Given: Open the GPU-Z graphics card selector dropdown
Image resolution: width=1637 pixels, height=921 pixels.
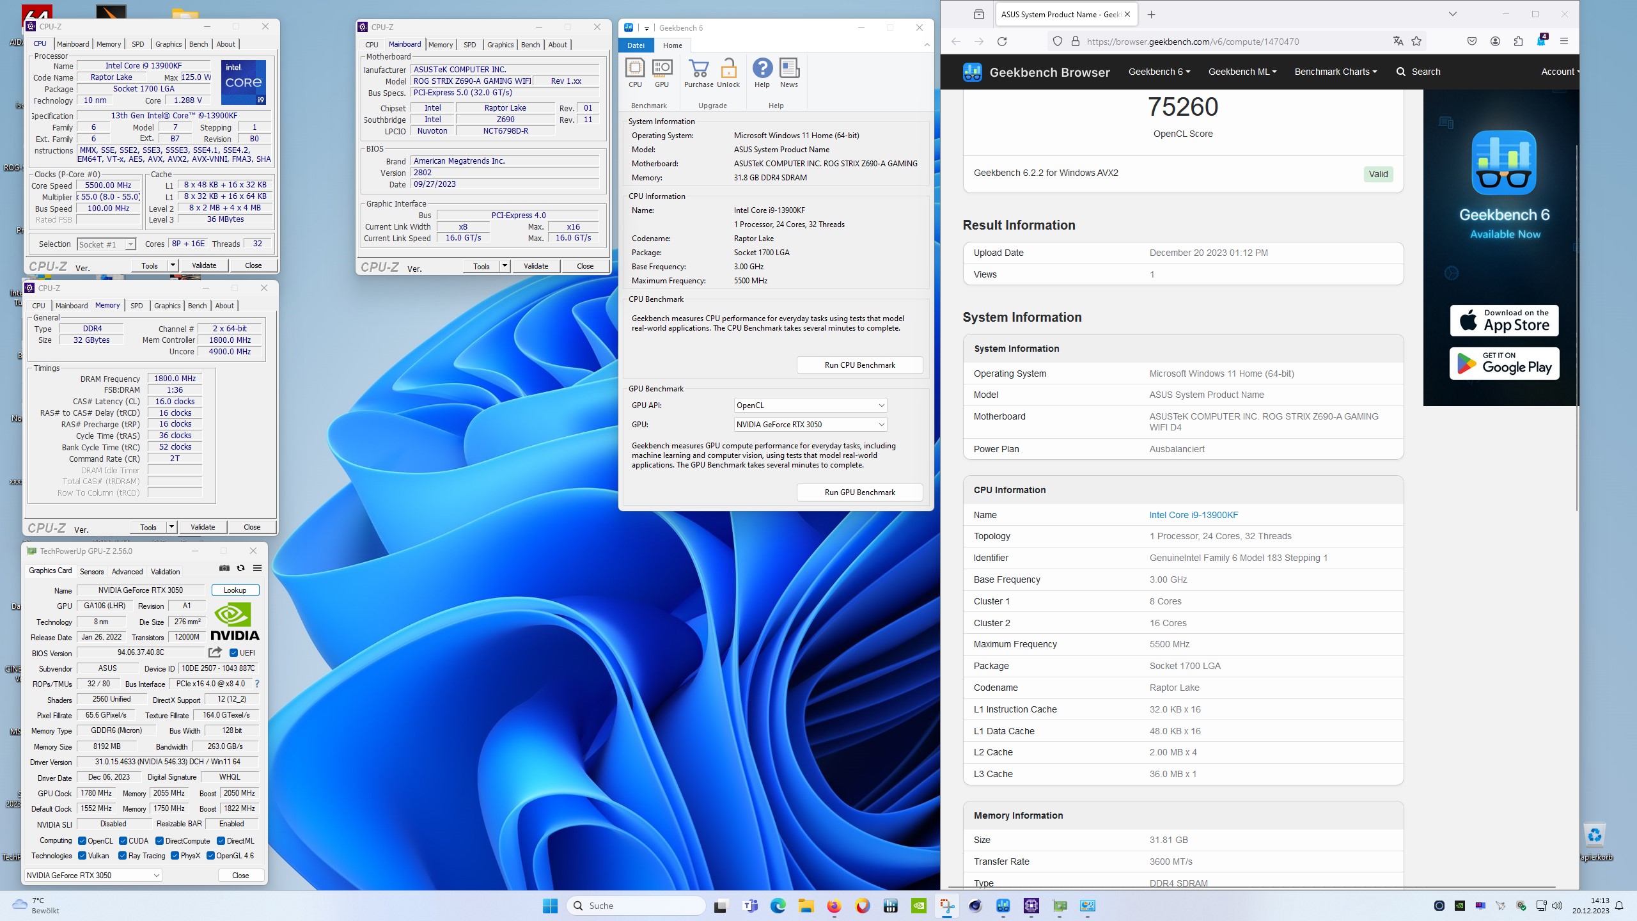Looking at the screenshot, I should [93, 876].
